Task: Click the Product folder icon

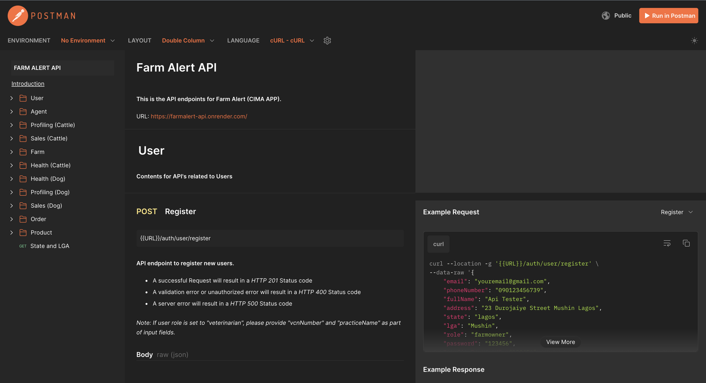Action: point(23,232)
